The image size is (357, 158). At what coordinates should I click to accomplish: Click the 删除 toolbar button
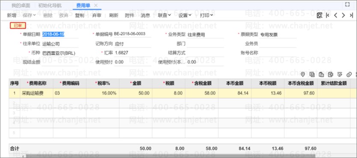coord(48,15)
